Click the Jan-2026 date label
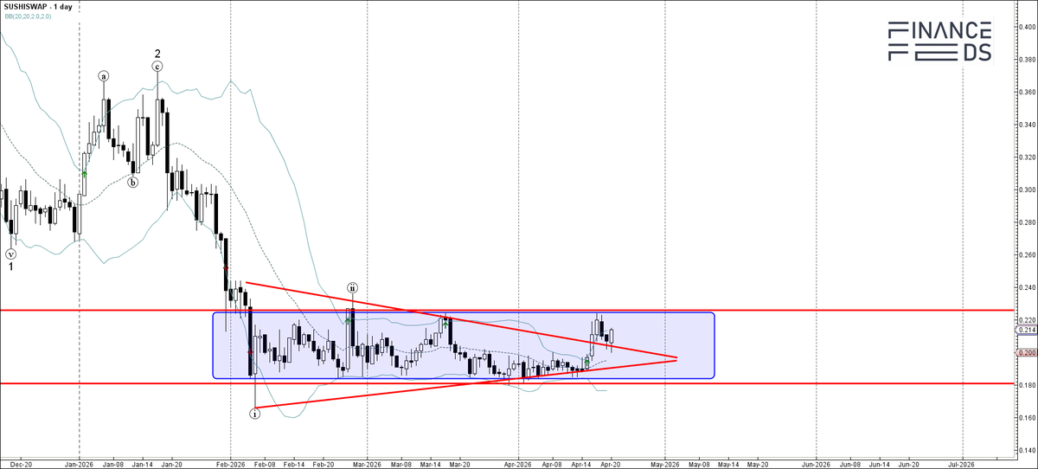The width and height of the screenshot is (1038, 469). click(x=79, y=464)
